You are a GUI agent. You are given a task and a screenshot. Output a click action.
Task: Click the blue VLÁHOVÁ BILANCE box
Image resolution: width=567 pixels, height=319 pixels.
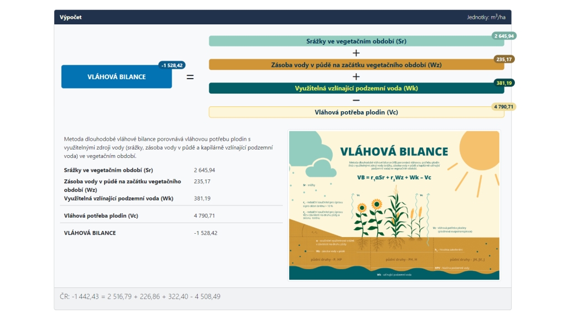pos(116,77)
